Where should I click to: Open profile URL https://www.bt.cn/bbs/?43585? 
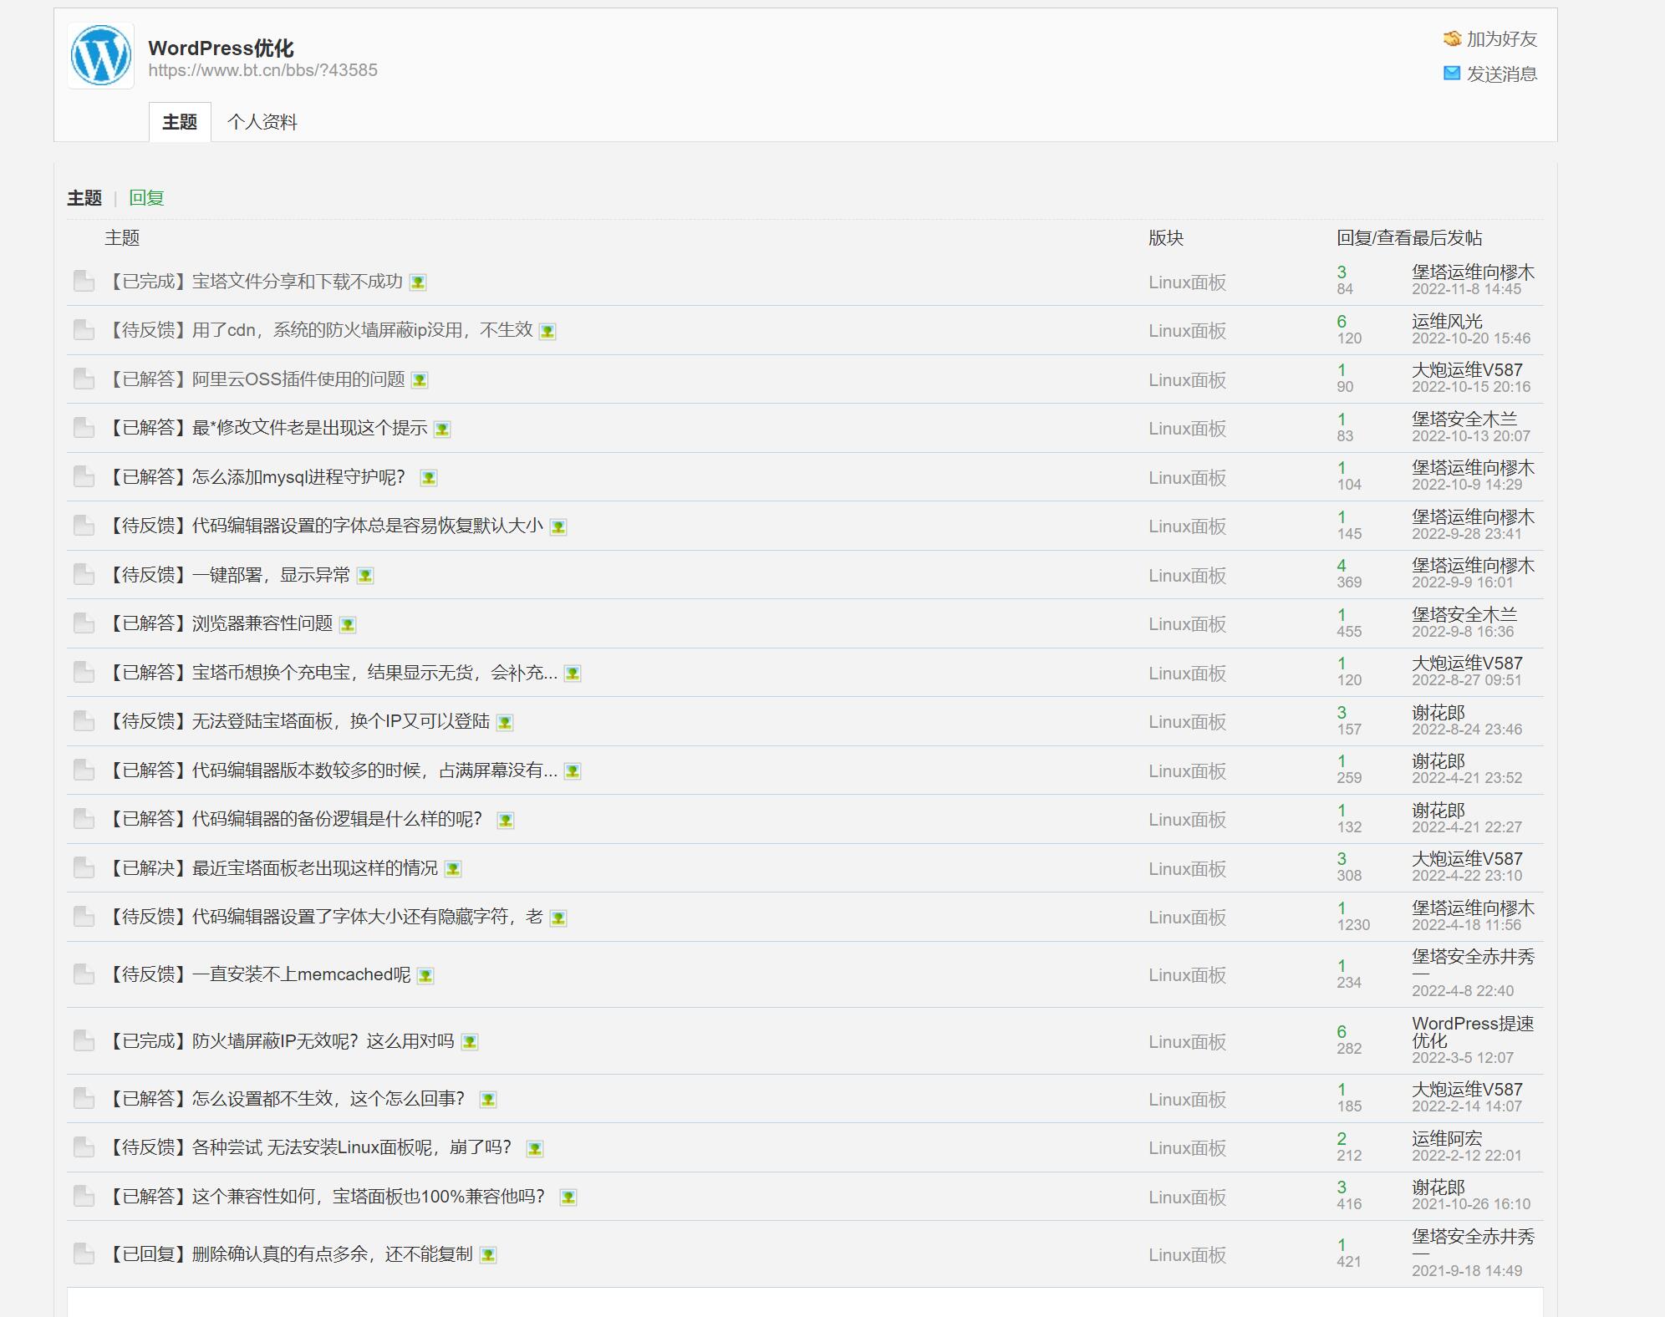(x=262, y=70)
